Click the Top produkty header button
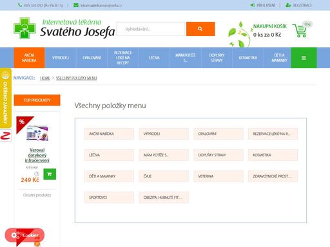 37,100
